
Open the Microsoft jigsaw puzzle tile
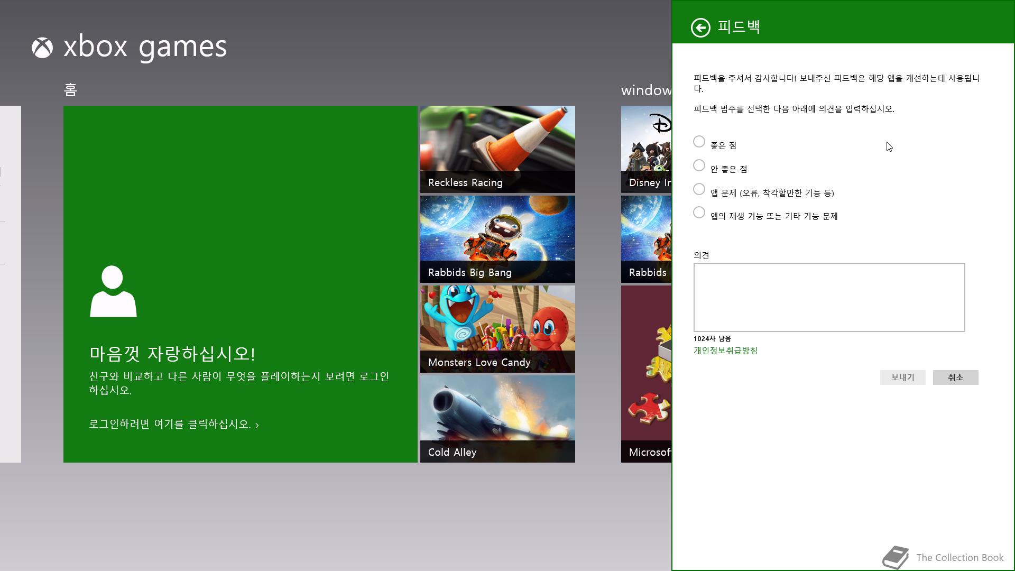pos(646,374)
